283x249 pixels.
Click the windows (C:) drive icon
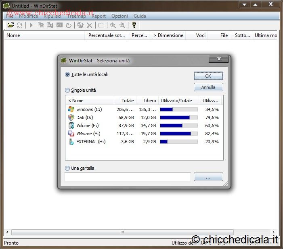(71, 109)
